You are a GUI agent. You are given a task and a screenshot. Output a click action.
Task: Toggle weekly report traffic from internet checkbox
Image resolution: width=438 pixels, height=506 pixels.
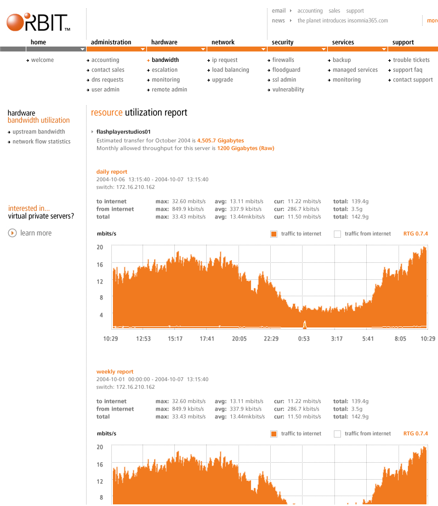pyautogui.click(x=337, y=434)
